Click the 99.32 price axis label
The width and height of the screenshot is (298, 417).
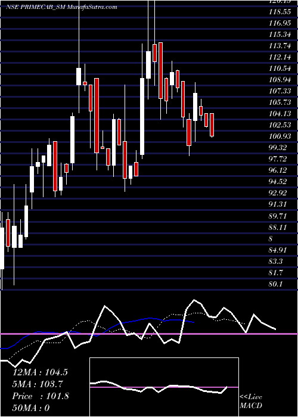[278, 148]
